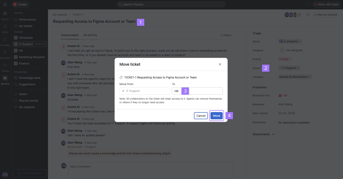Click requester name Alan Wang in Properties
The image size is (343, 179).
coord(285,104)
